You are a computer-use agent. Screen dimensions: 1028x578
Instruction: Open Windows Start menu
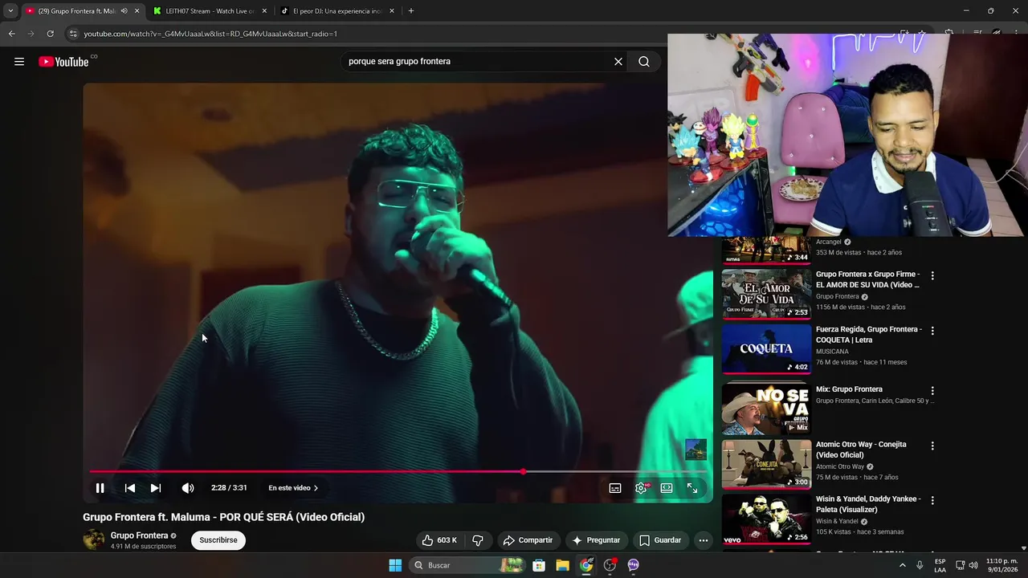point(395,565)
